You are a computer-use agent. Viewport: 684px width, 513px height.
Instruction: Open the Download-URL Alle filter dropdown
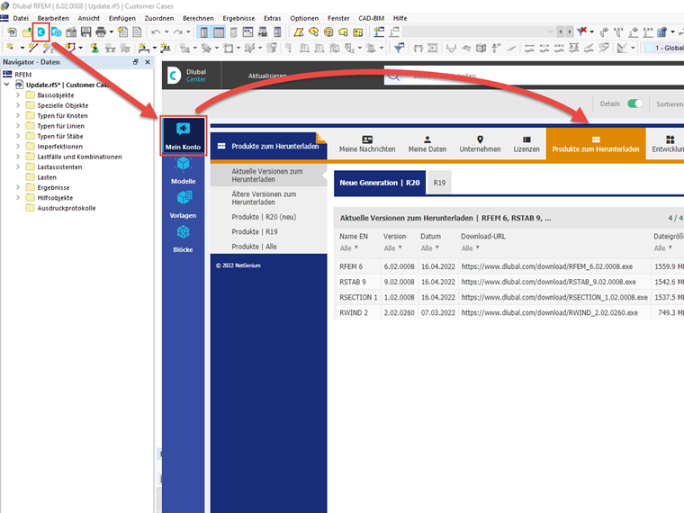point(470,248)
